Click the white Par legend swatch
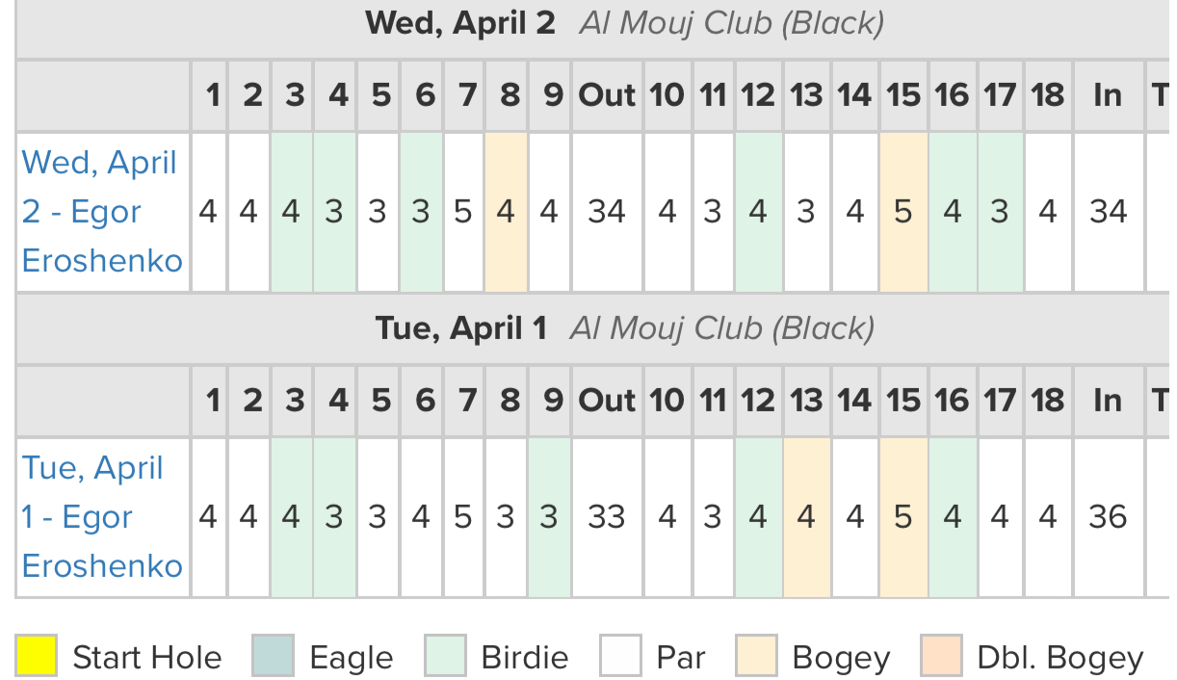Screen dimensions: 1177x680 click(620, 657)
